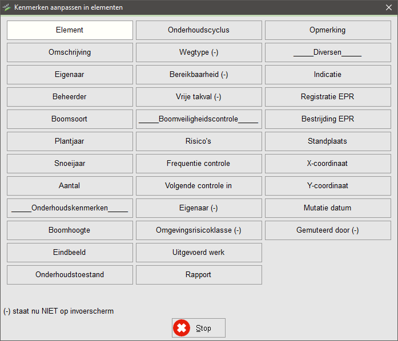
Task: Close the Kenmerken aanpassen dialog window
Action: pyautogui.click(x=388, y=8)
